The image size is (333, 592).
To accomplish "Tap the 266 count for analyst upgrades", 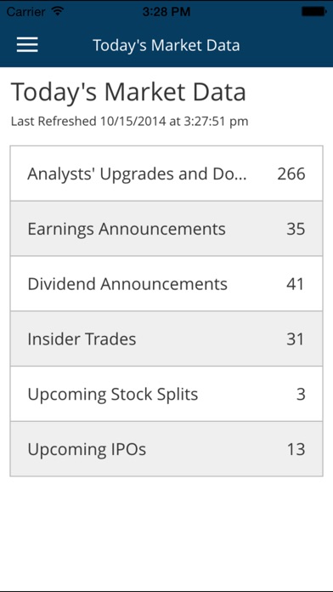I will 291,174.
